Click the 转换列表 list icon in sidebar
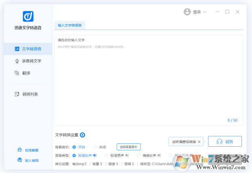This screenshot has width=252, height=173. [17, 94]
